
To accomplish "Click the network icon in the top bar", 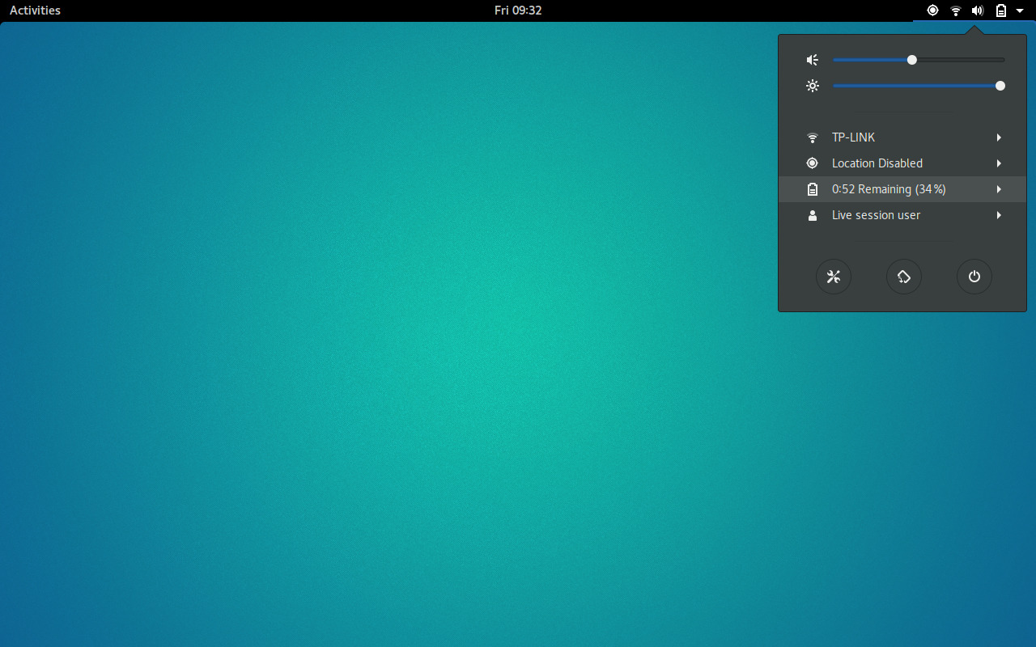I will click(x=955, y=11).
